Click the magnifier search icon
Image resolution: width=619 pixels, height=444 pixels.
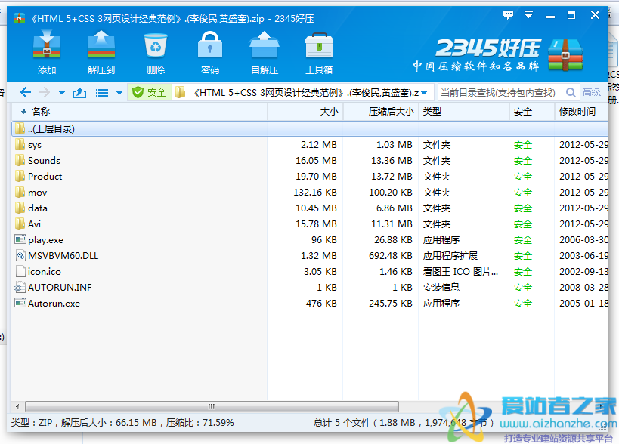point(571,92)
